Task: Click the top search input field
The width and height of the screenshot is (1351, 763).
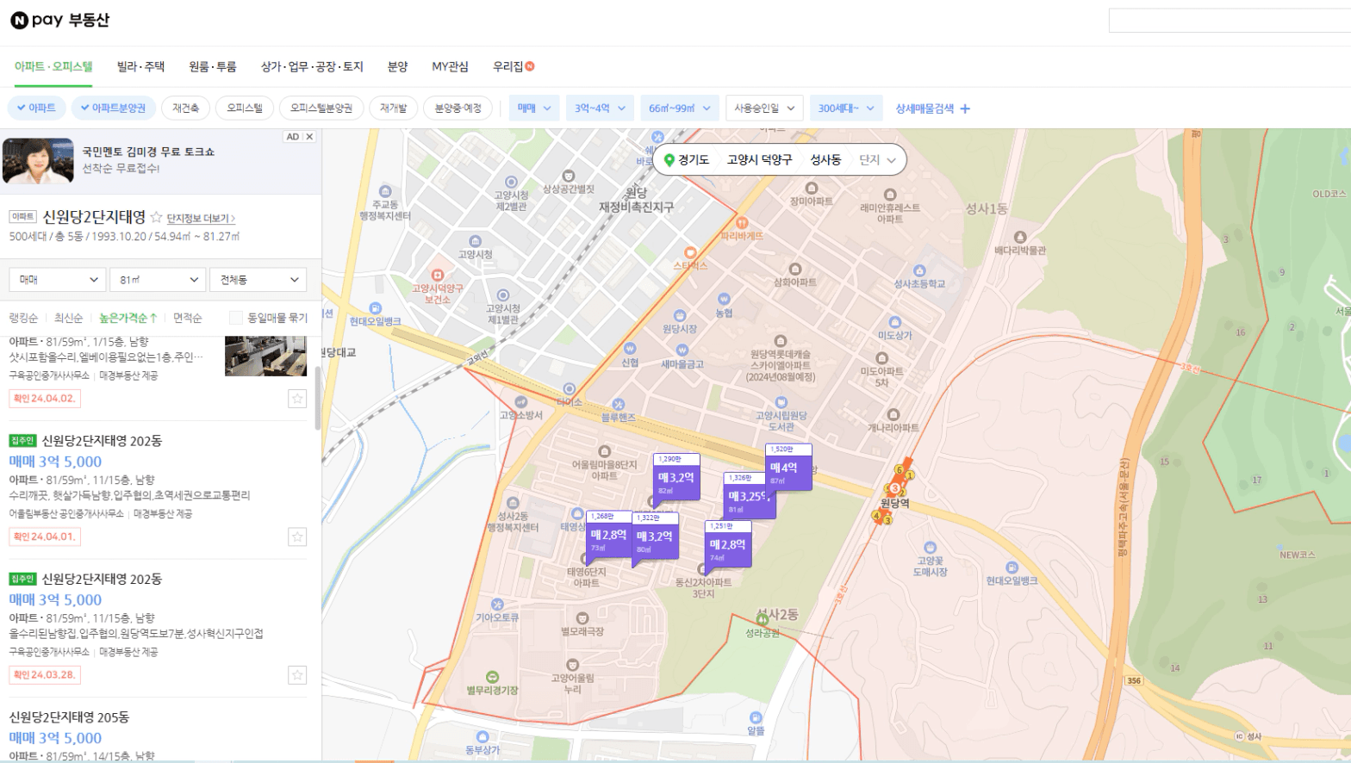Action: click(x=1230, y=21)
